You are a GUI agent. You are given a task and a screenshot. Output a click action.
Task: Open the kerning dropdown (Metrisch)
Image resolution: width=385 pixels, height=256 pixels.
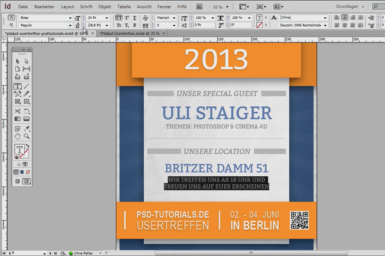pyautogui.click(x=174, y=18)
